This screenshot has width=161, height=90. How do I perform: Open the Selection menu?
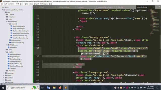[x=11, y=4]
